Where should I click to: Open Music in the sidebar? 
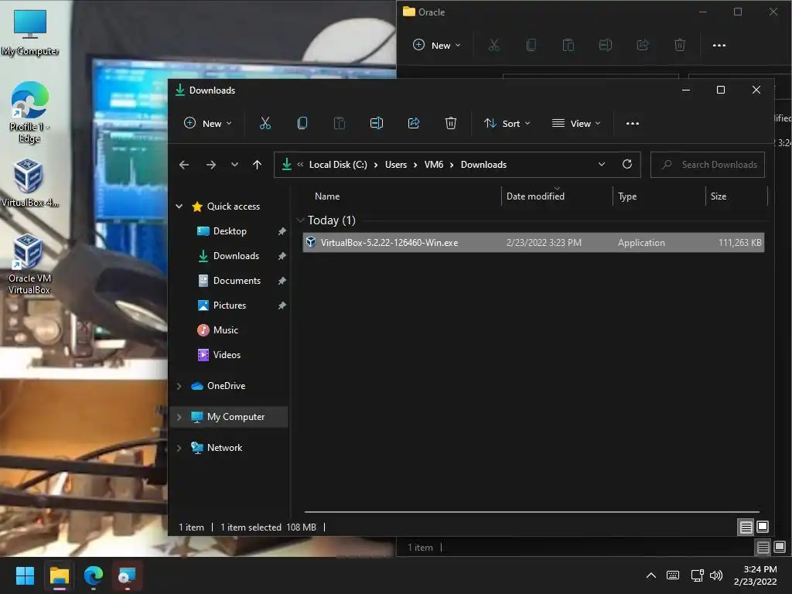225,329
